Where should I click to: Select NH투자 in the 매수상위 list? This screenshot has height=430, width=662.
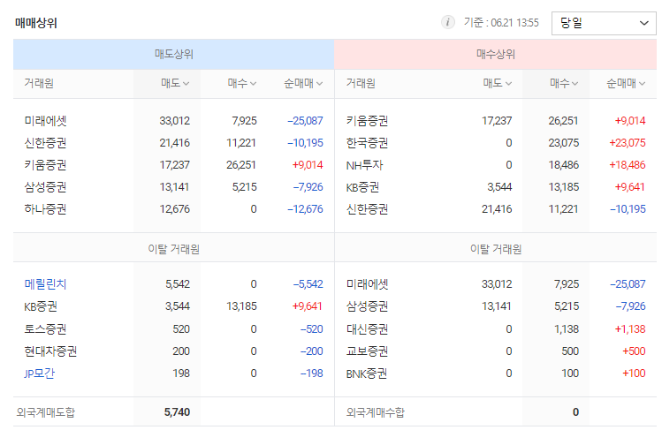pos(364,165)
